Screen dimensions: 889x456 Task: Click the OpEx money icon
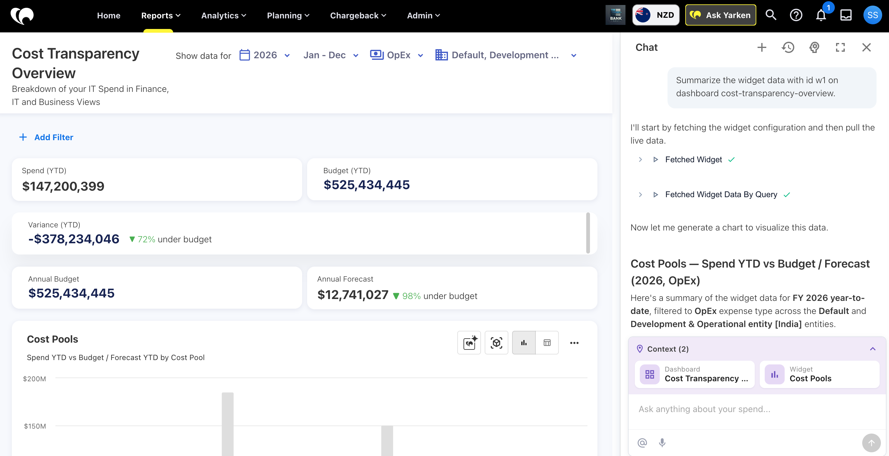click(x=377, y=55)
